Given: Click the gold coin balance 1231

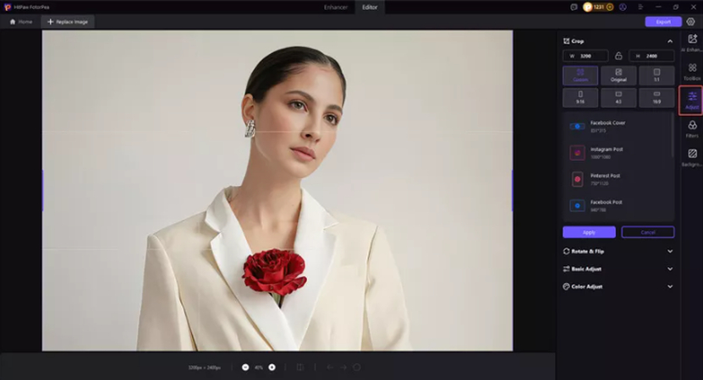Looking at the screenshot, I should coord(599,7).
